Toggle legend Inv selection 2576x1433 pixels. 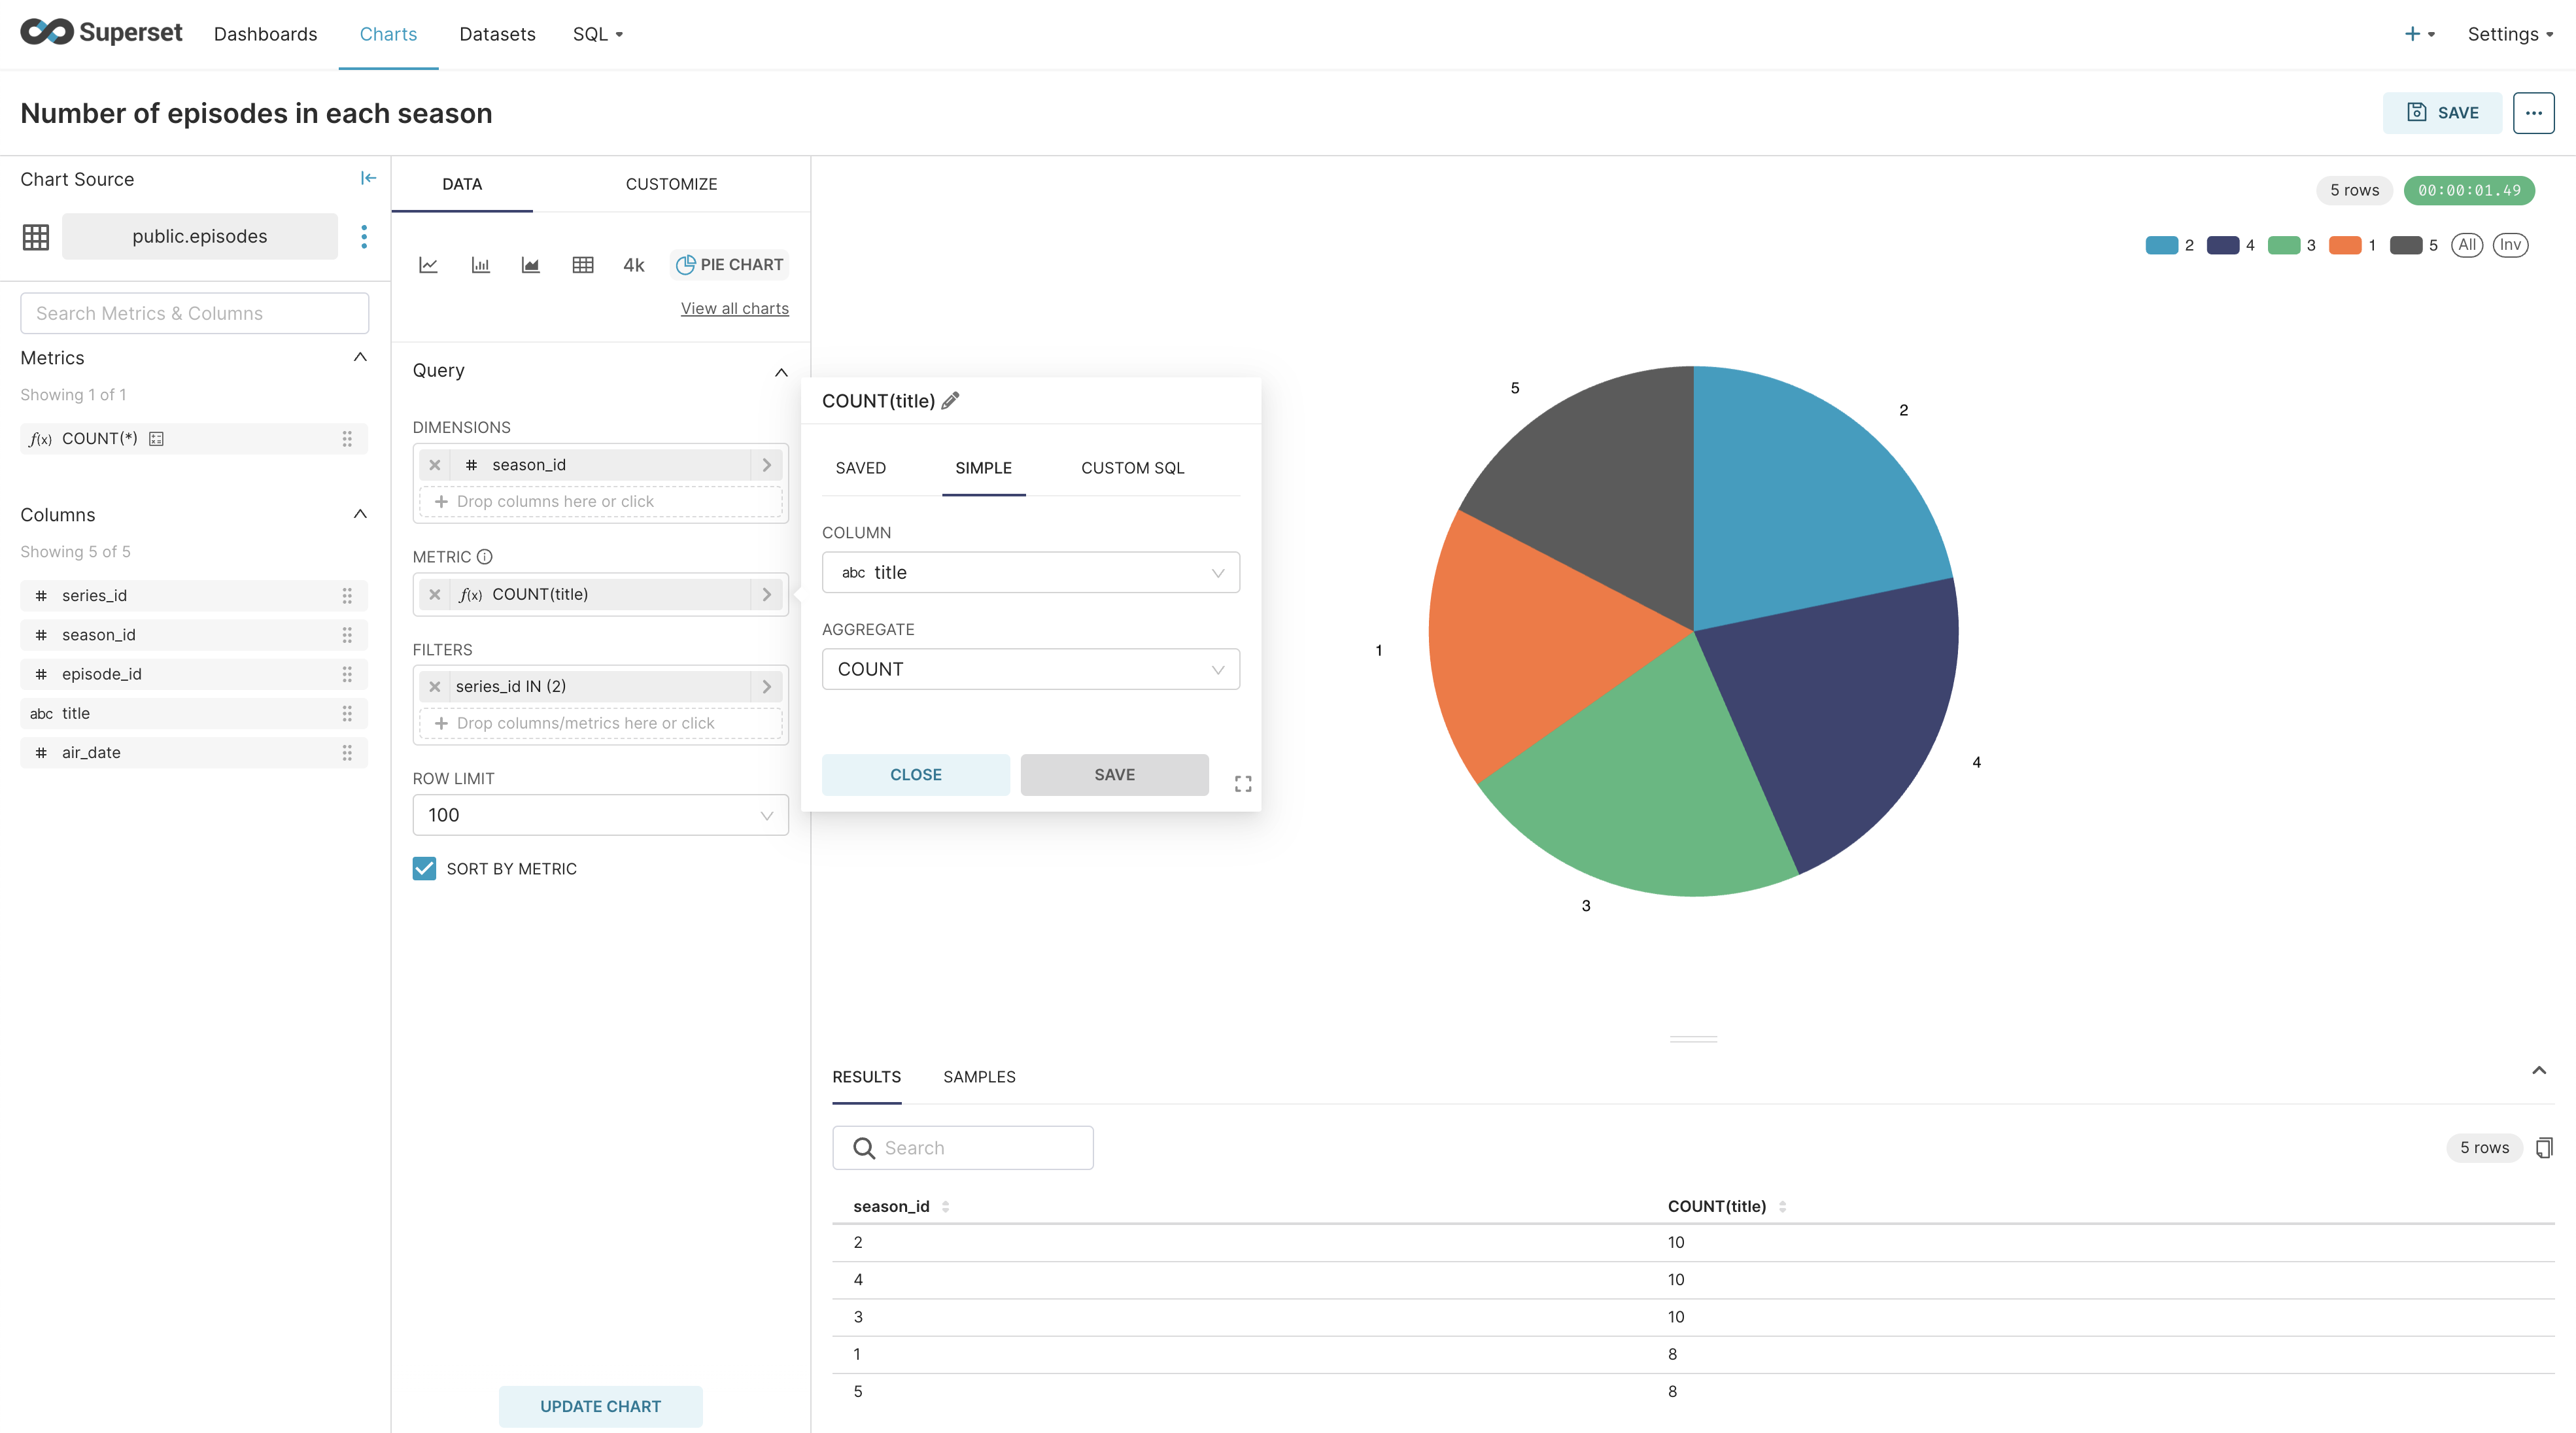click(x=2510, y=245)
